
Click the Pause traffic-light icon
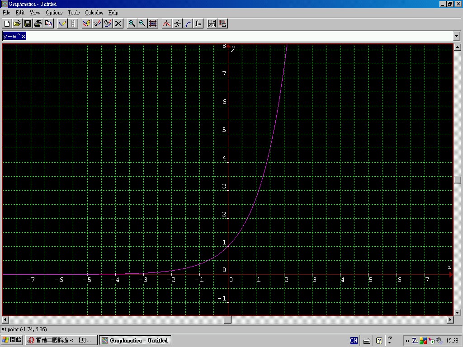pyautogui.click(x=73, y=23)
